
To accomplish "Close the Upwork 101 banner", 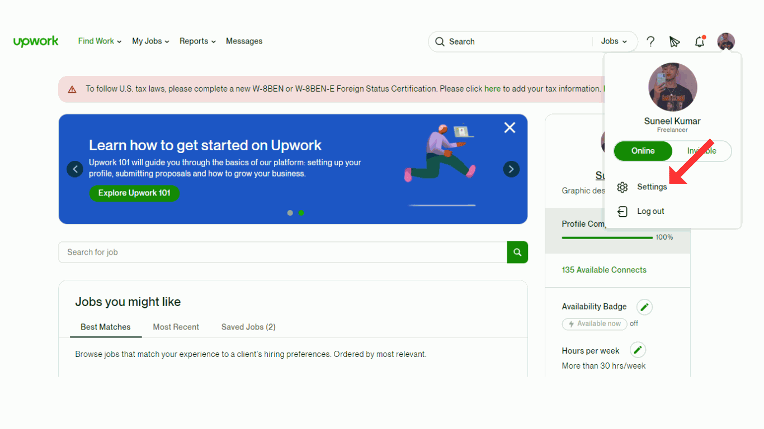I will [510, 128].
